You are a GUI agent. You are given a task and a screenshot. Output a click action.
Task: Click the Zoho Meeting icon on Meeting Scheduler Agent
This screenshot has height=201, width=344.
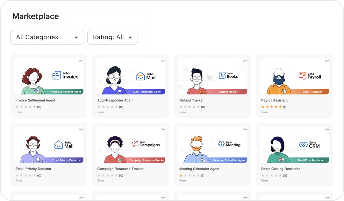(x=221, y=143)
